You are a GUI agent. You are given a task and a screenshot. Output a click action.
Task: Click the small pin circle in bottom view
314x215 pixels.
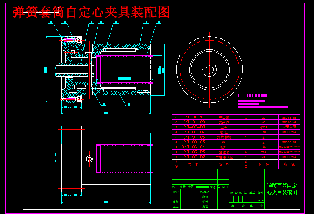[x=89, y=159]
